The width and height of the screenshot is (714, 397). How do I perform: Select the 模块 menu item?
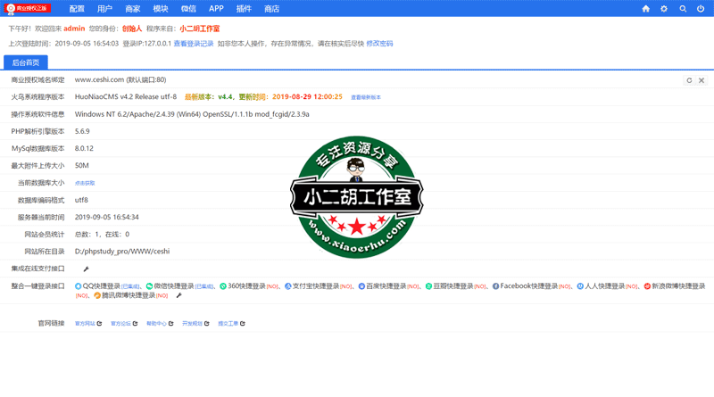(161, 9)
